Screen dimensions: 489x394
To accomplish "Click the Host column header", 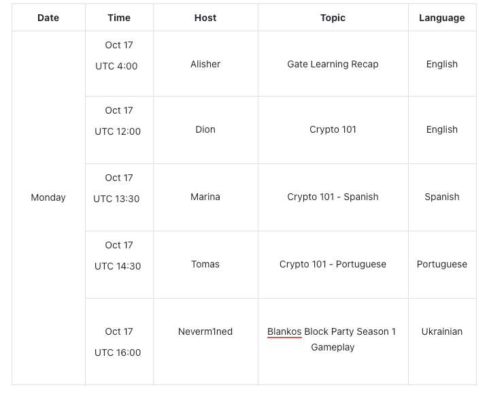I will 205,18.
